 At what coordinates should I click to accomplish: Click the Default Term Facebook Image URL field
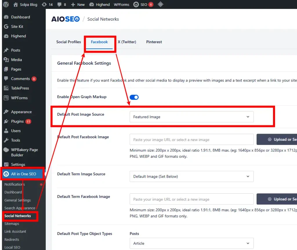[x=191, y=199]
